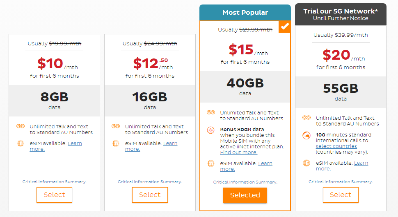Click eSIM chip icon on the 40GB plan

[211, 163]
